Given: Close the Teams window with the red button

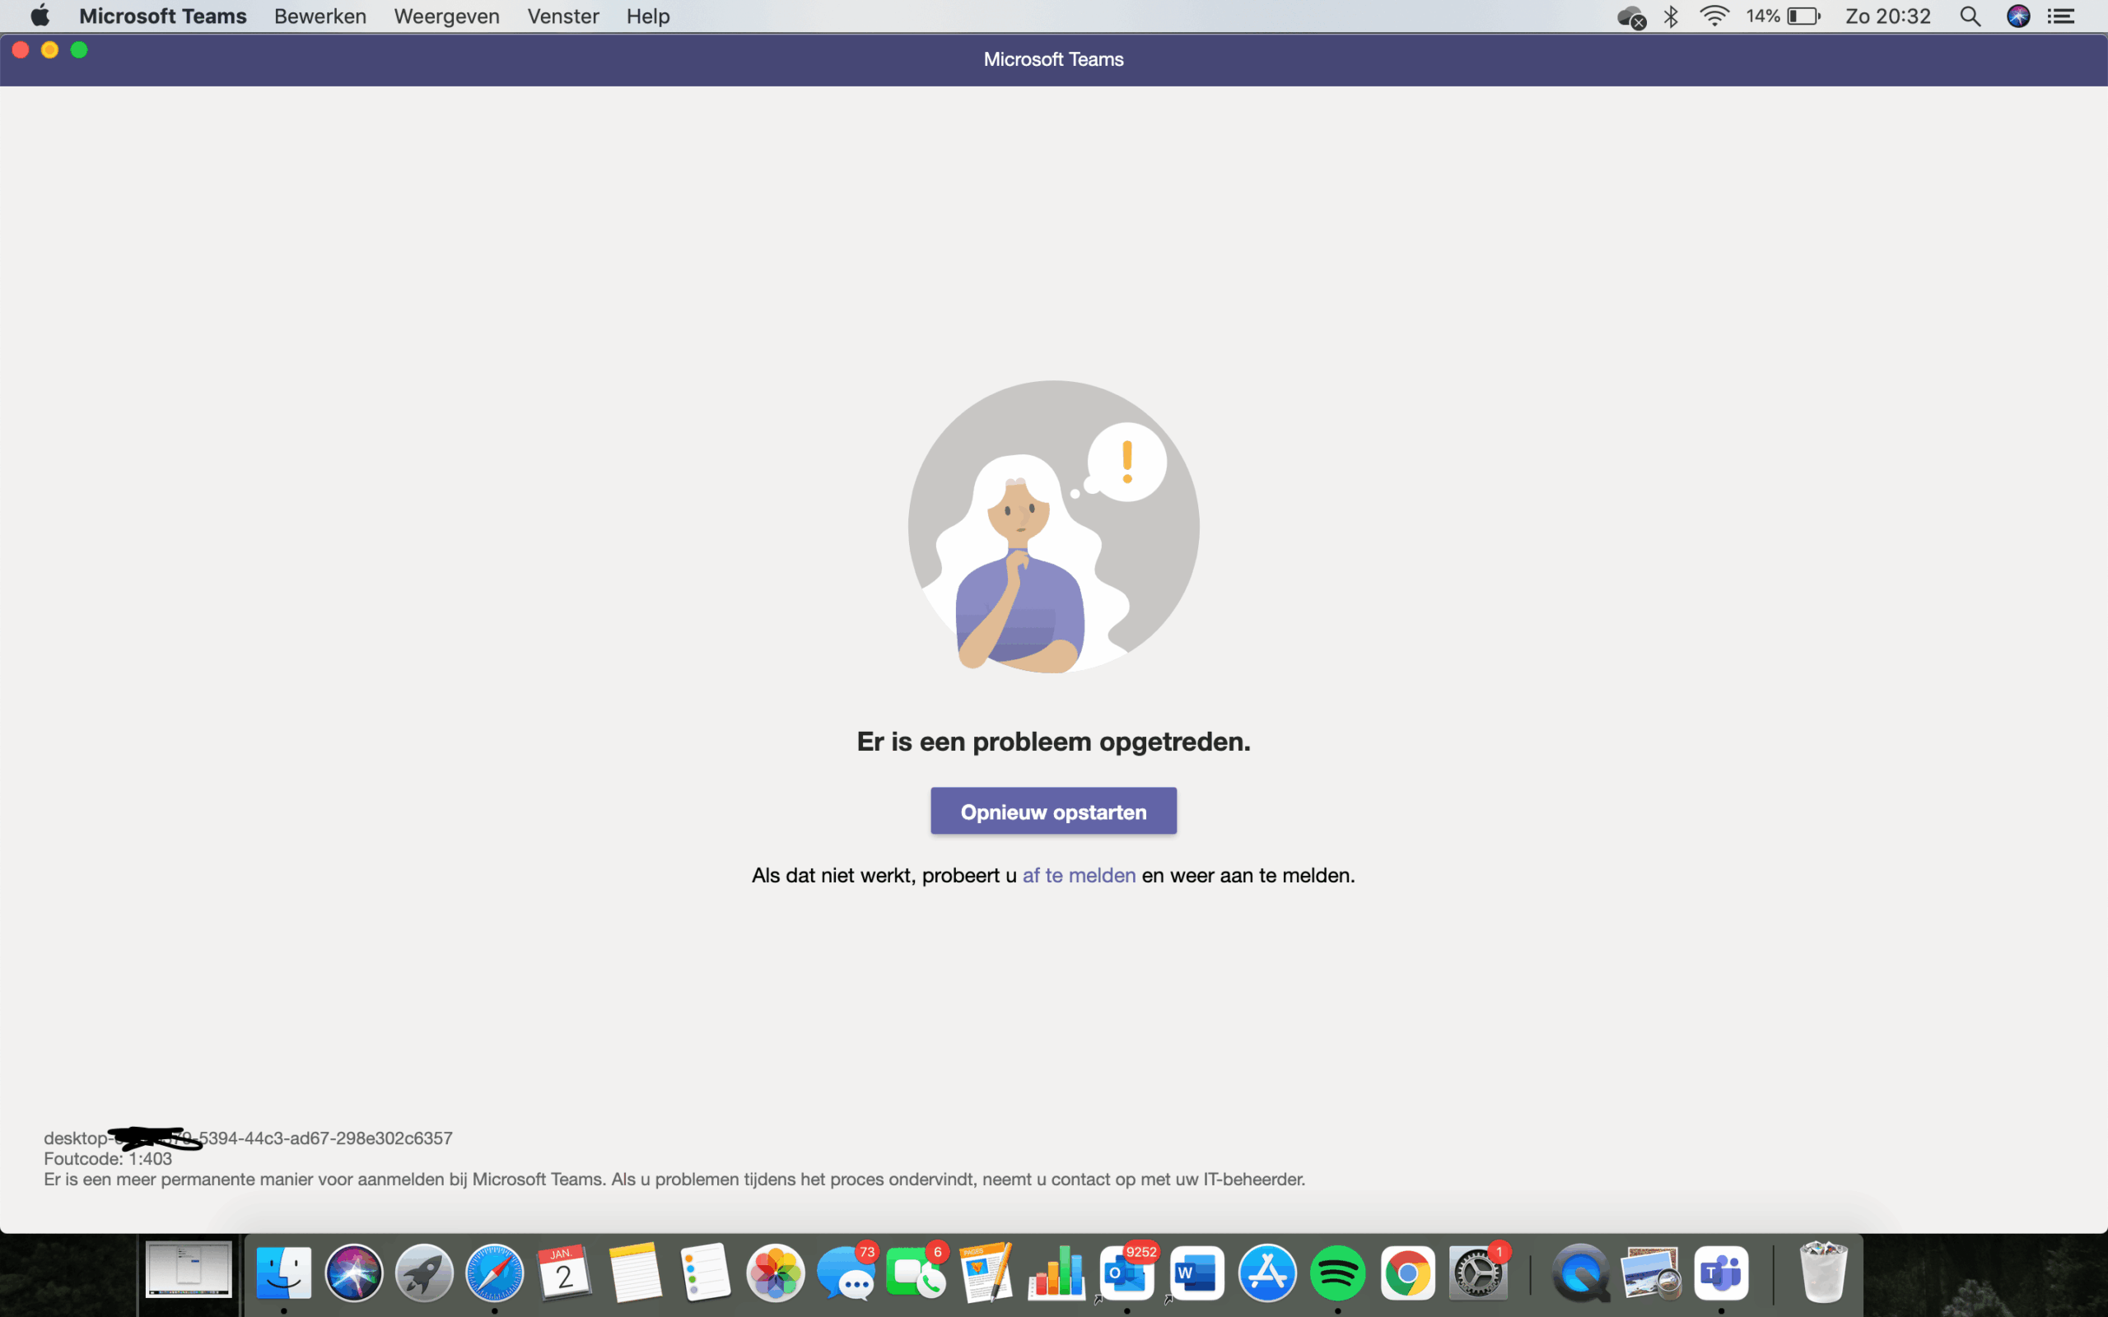Looking at the screenshot, I should [x=21, y=49].
